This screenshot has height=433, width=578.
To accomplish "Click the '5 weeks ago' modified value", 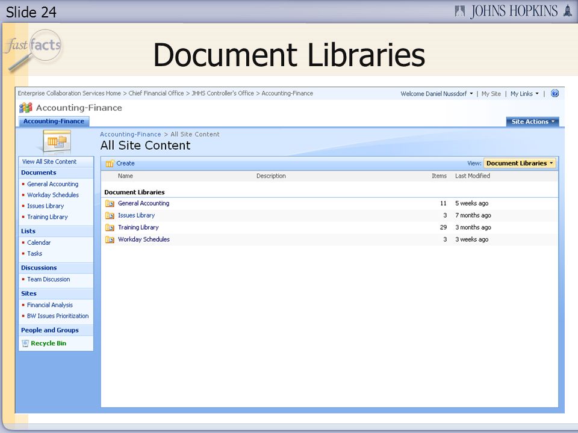I will [472, 203].
